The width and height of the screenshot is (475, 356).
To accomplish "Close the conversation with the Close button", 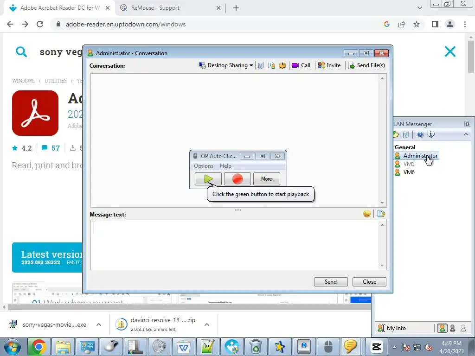I will 369,282.
